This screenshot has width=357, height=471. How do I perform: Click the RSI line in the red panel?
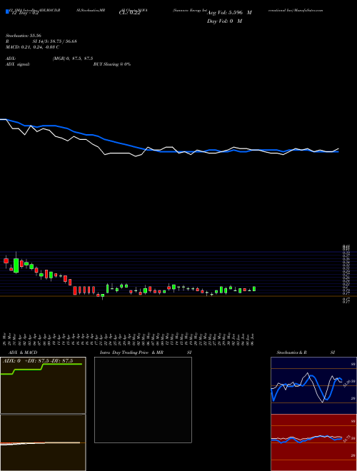306,439
